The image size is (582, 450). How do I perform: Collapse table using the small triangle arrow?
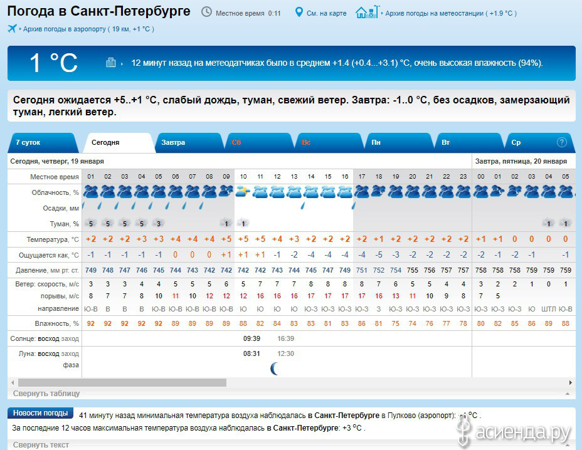click(x=568, y=394)
